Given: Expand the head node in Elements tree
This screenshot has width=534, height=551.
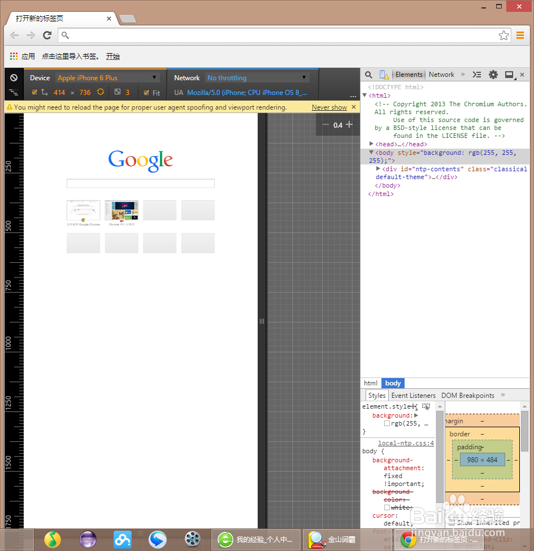Looking at the screenshot, I should (371, 144).
